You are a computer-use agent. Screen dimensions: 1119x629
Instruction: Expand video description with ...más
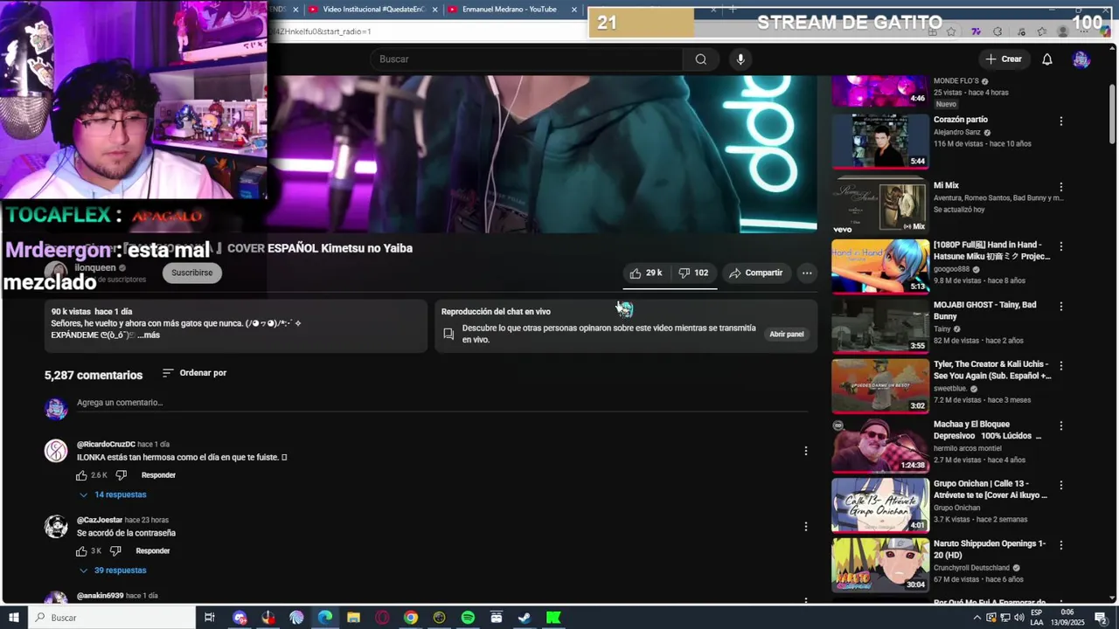149,335
